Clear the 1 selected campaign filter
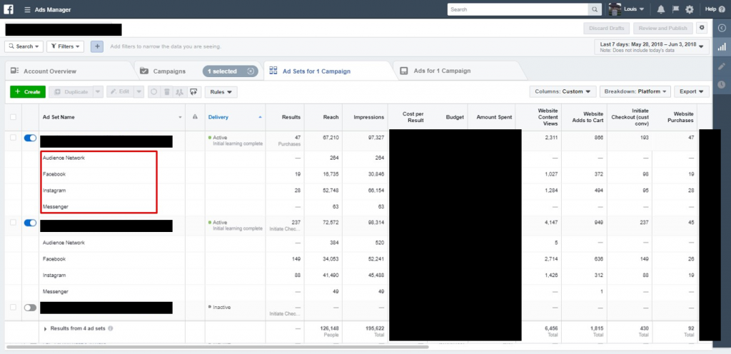 click(251, 71)
